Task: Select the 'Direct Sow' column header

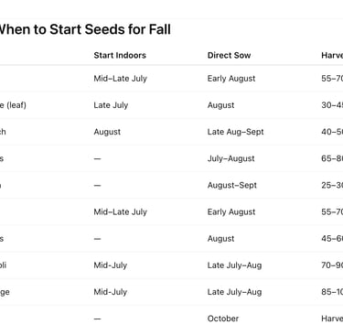Action: pos(229,55)
